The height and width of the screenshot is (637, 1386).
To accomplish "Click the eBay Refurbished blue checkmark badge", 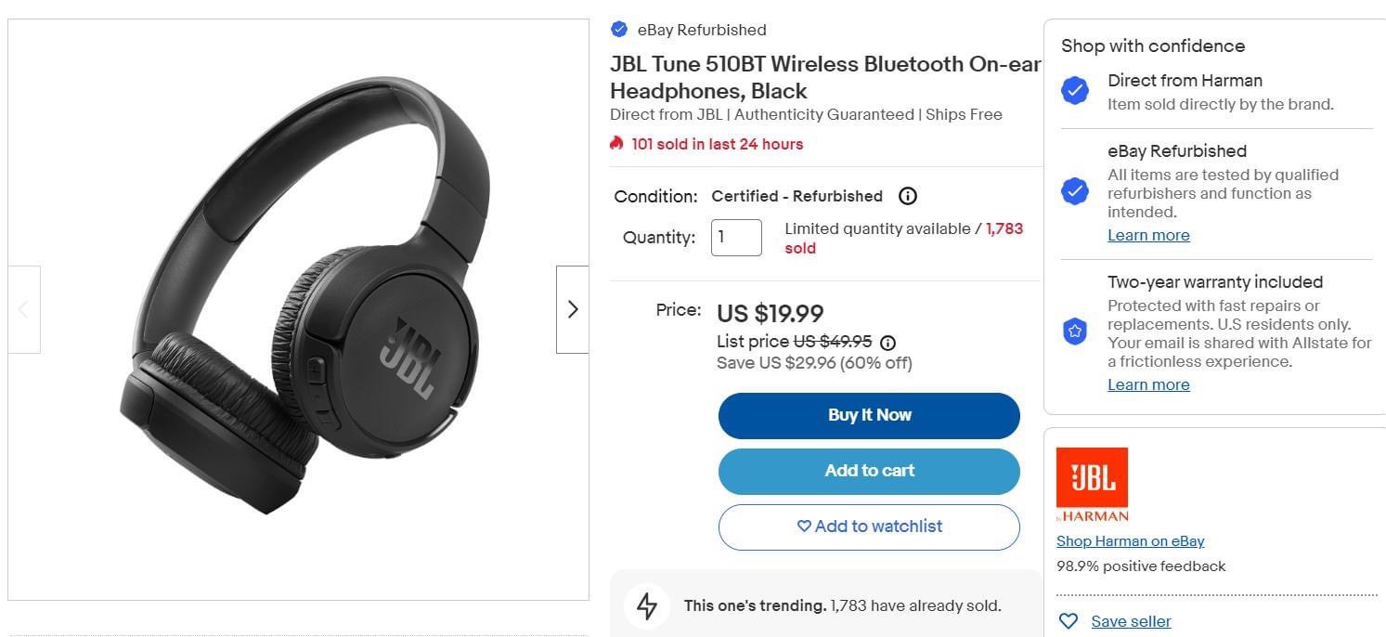I will pyautogui.click(x=619, y=30).
